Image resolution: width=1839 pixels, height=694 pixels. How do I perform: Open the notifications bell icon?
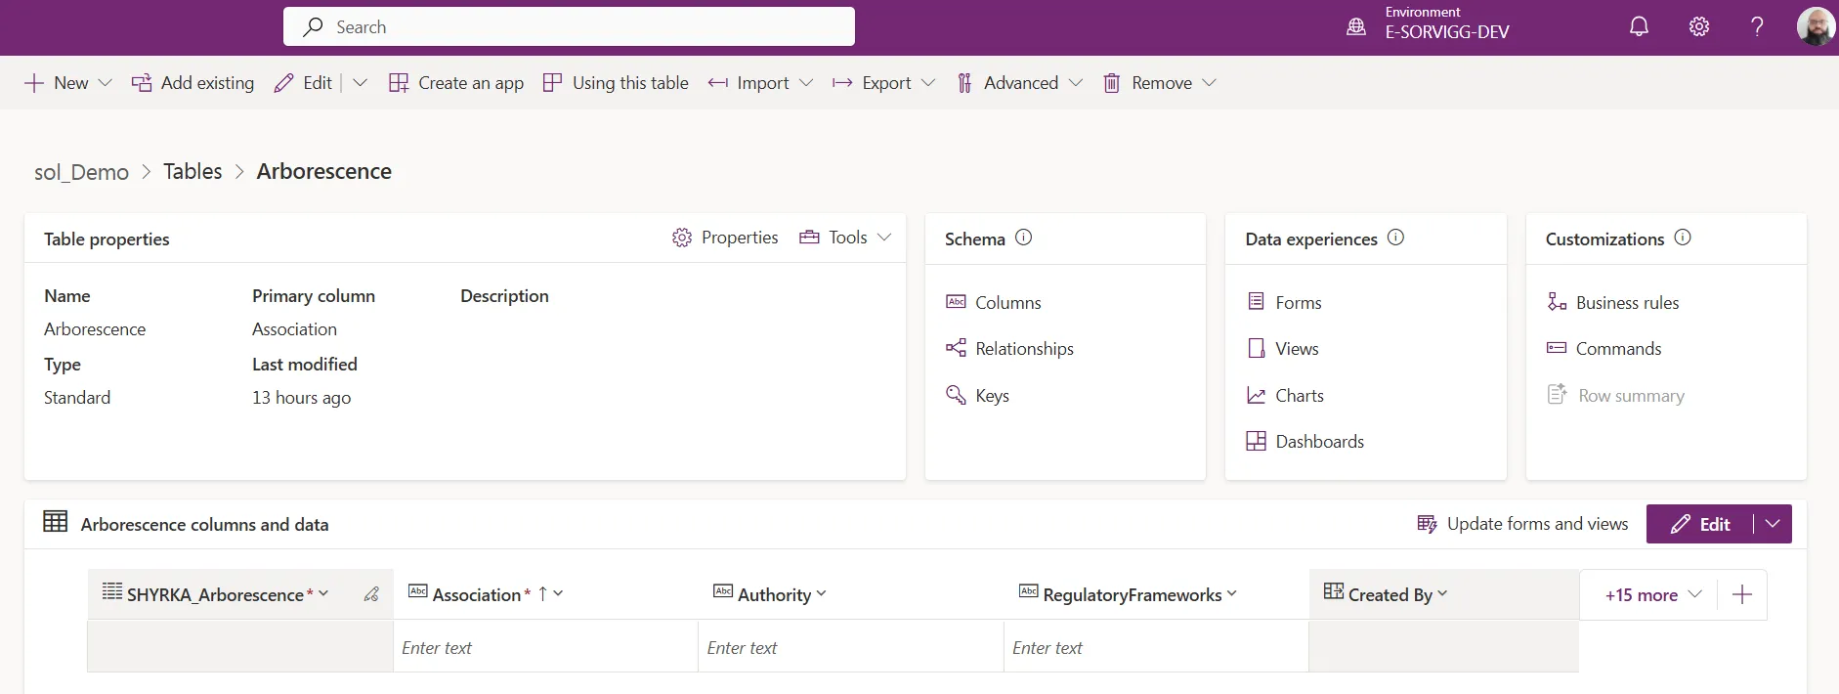coord(1639,26)
